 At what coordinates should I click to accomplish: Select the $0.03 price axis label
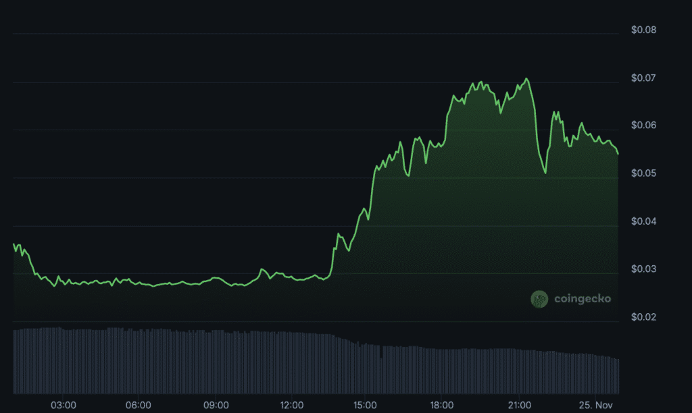(x=643, y=269)
